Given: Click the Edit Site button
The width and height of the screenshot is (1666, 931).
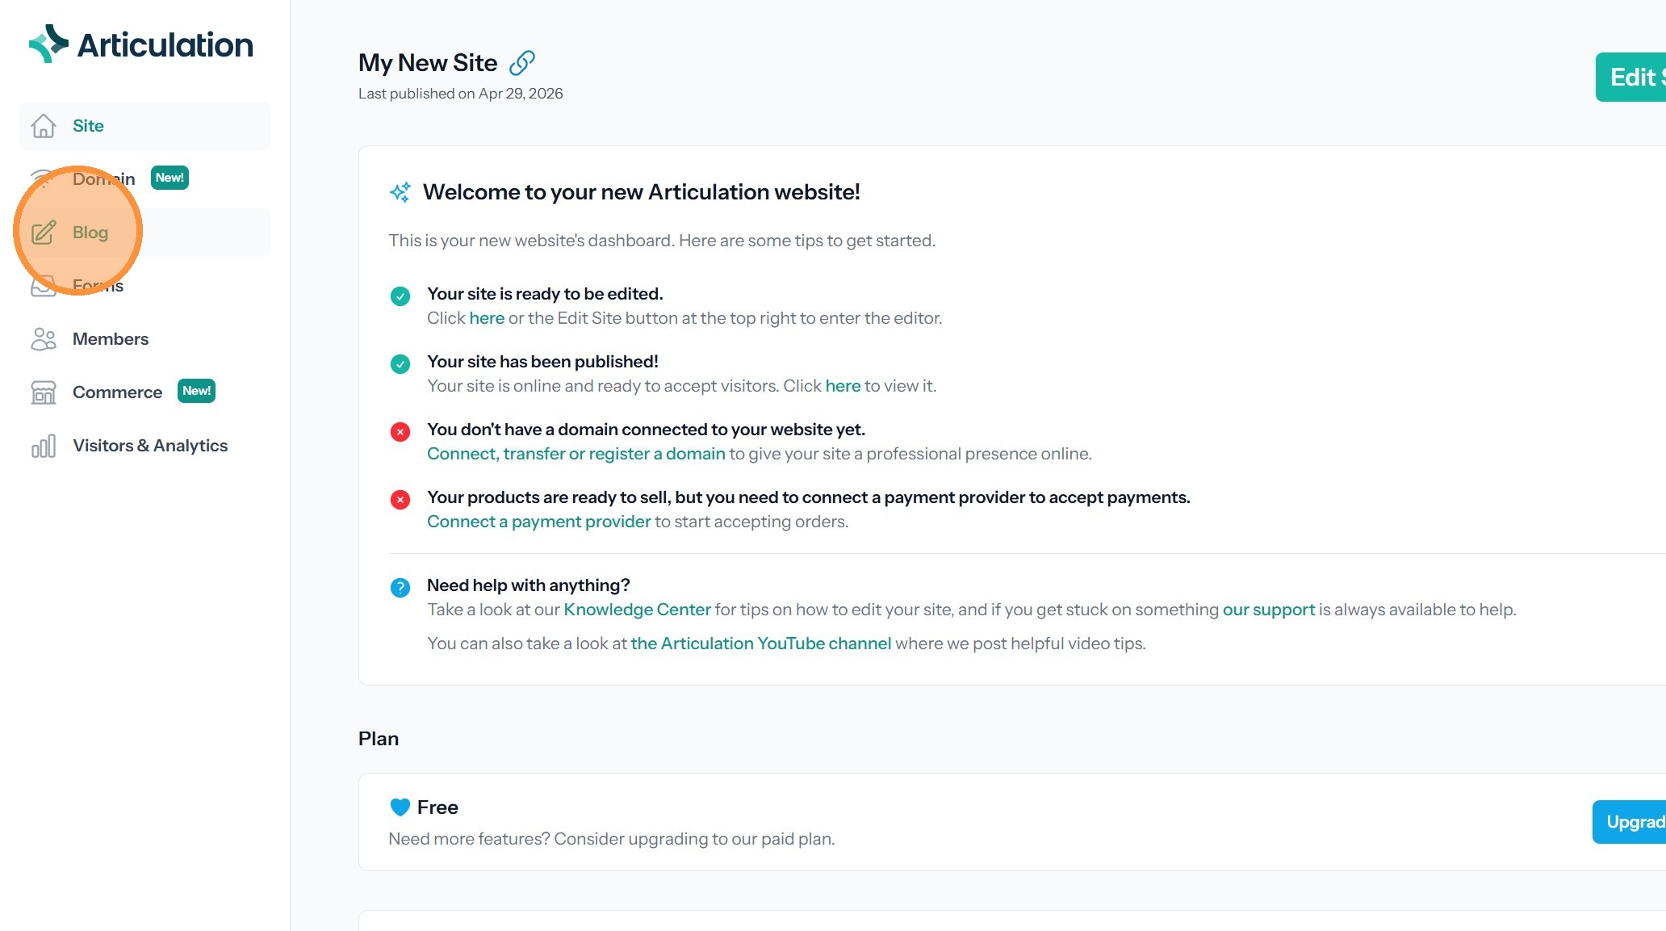Looking at the screenshot, I should 1632,78.
